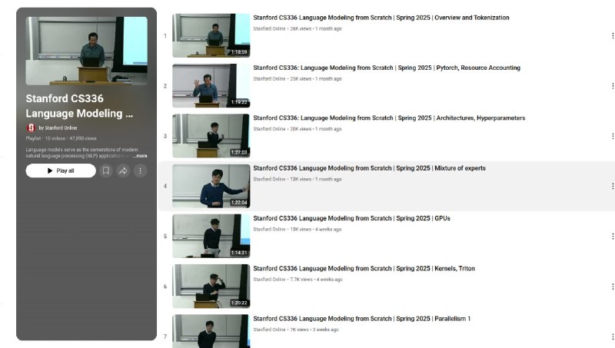Image resolution: width=615 pixels, height=348 pixels.
Task: Open options menu for Mixture of experts video
Action: (x=612, y=186)
